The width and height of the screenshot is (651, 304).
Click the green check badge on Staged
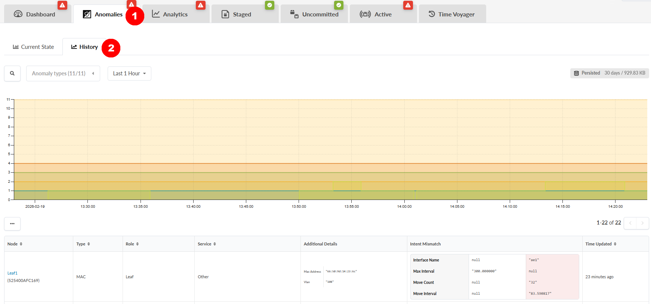pyautogui.click(x=269, y=5)
